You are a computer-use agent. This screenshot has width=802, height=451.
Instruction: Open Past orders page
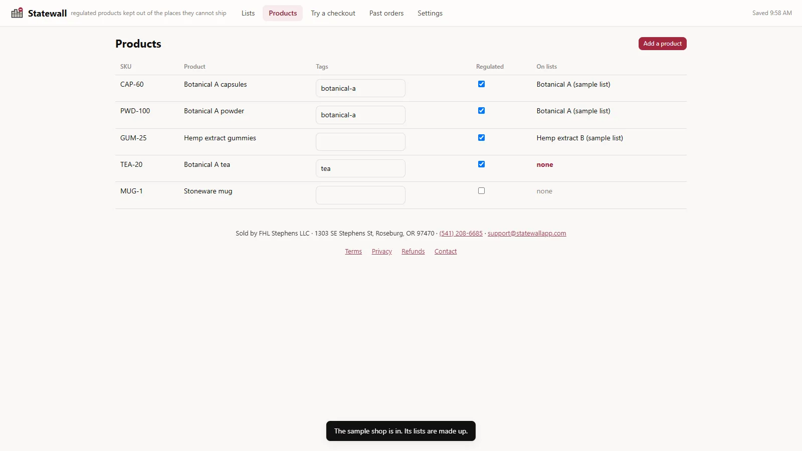point(386,13)
